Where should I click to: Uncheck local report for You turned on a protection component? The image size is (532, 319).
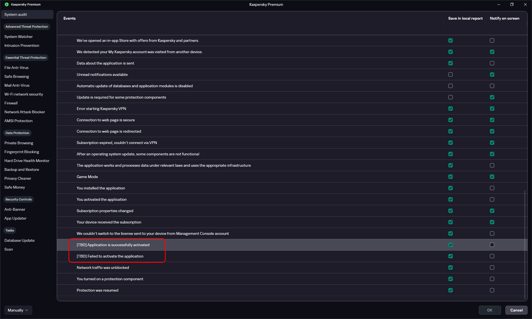pos(451,279)
